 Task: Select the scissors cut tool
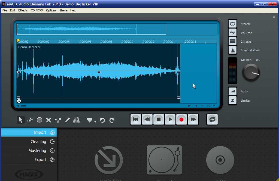coord(30,120)
